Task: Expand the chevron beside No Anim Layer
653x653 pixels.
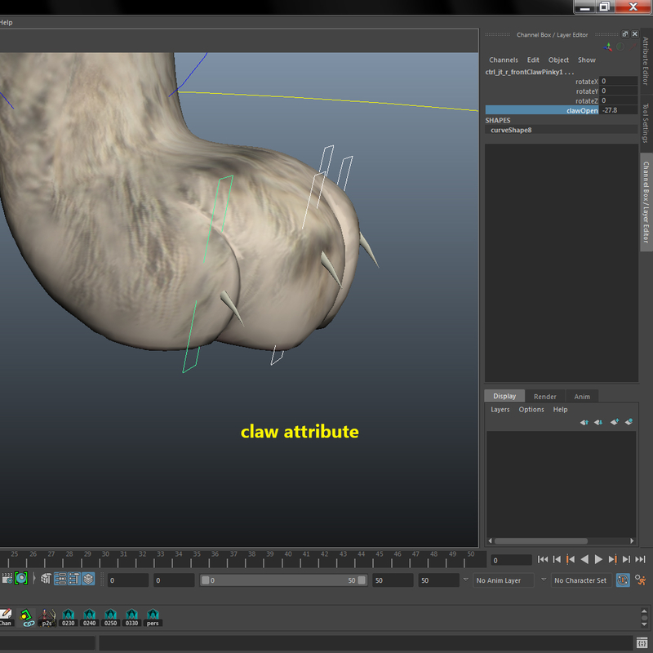Action: (544, 580)
